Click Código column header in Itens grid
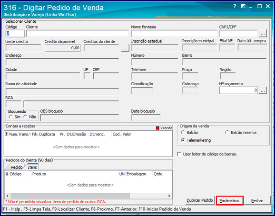This screenshot has height=216, width=275. [x=20, y=174]
